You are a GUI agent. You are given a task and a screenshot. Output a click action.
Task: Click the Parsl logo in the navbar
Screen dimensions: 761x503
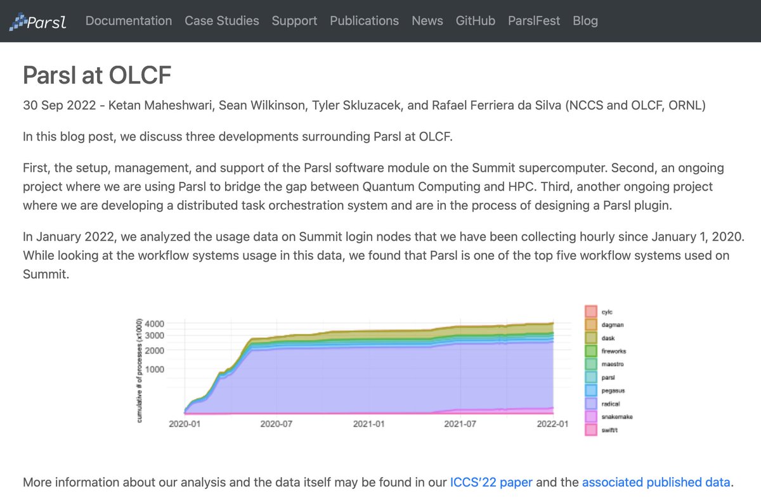coord(37,22)
